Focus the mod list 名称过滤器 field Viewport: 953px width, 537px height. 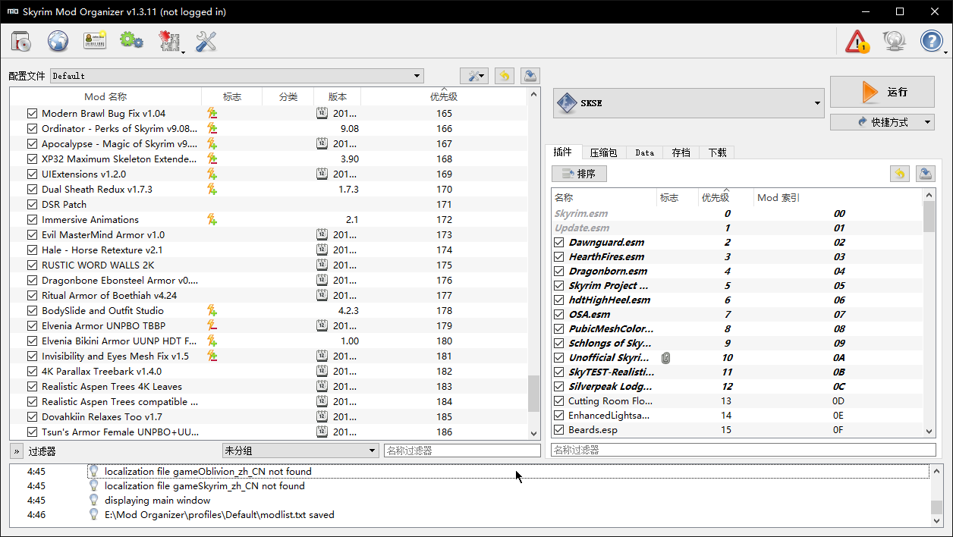(462, 451)
